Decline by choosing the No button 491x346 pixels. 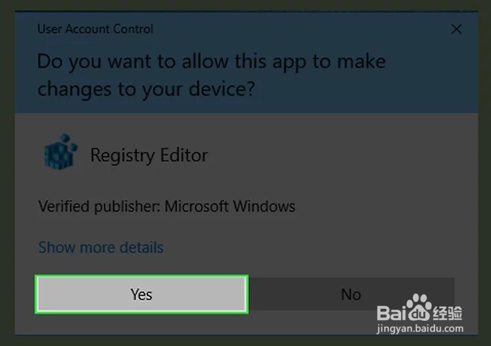coord(351,294)
